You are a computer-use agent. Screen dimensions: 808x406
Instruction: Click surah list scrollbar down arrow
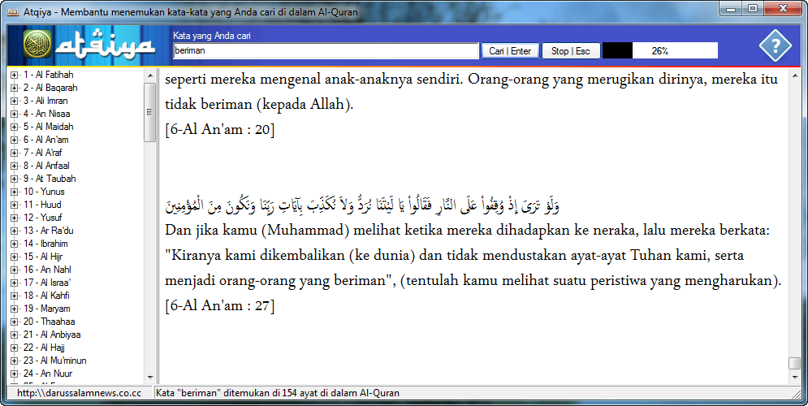click(149, 377)
